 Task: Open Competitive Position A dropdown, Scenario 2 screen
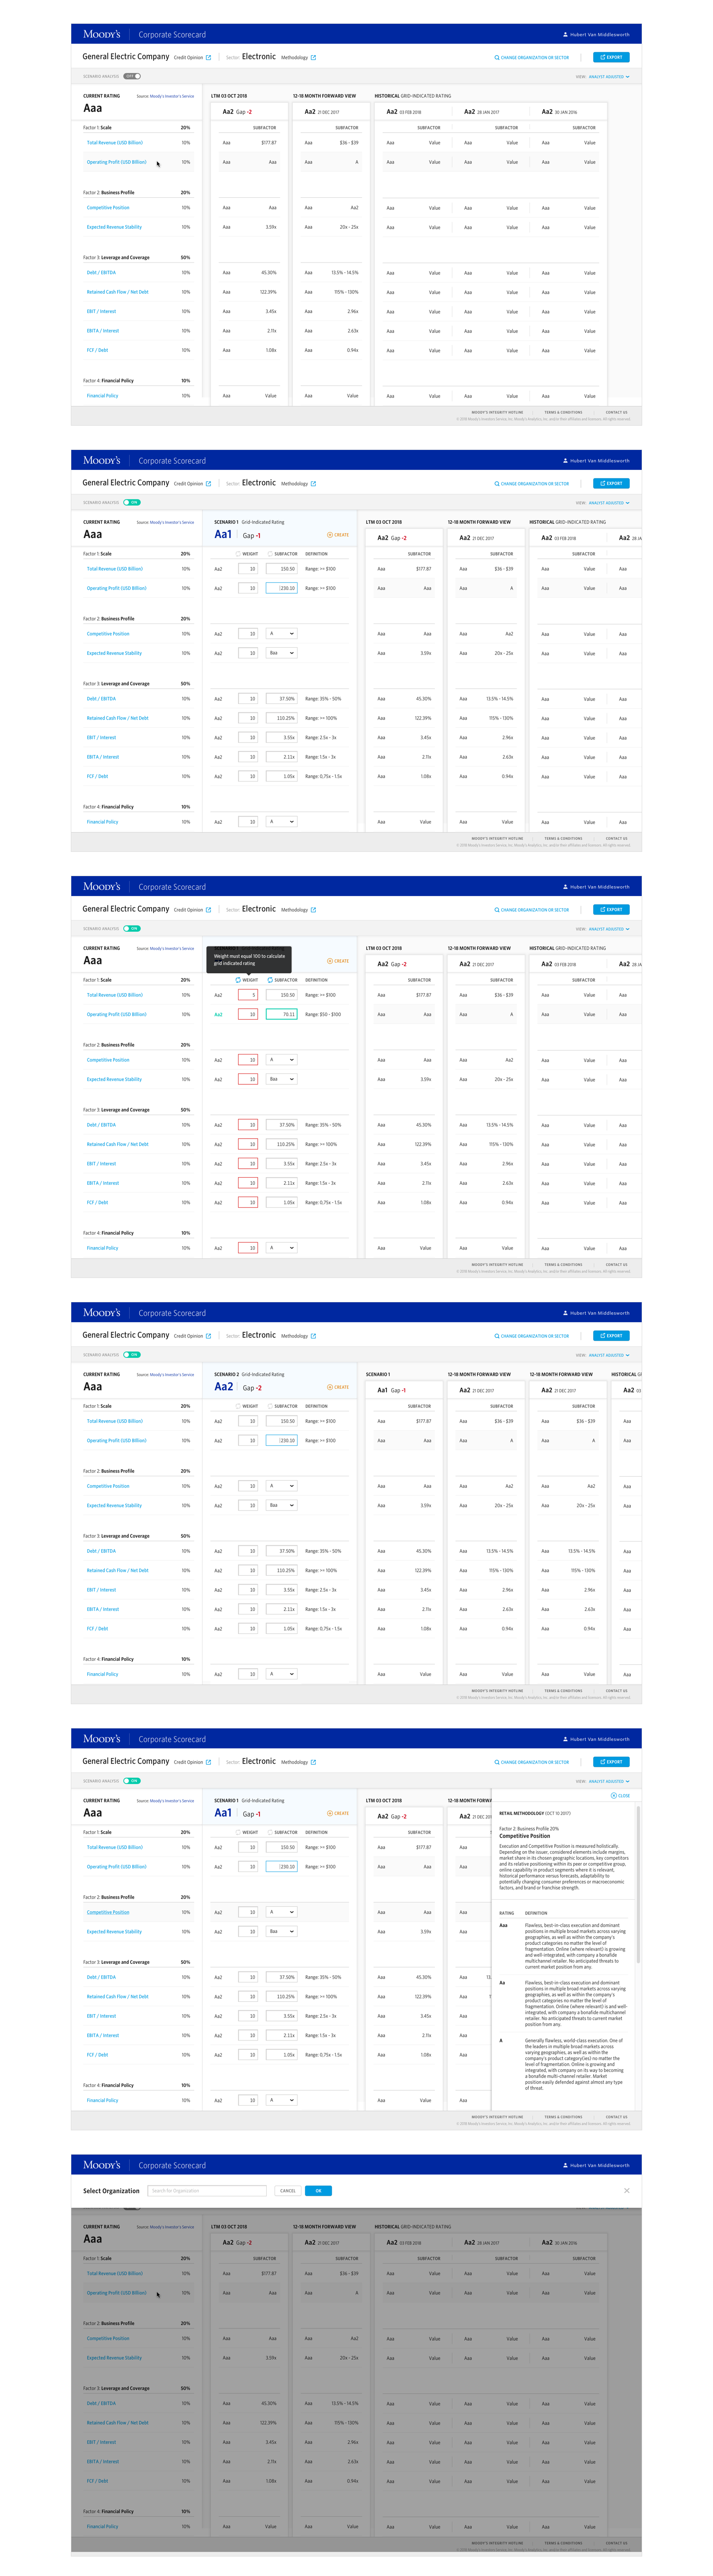[282, 1486]
